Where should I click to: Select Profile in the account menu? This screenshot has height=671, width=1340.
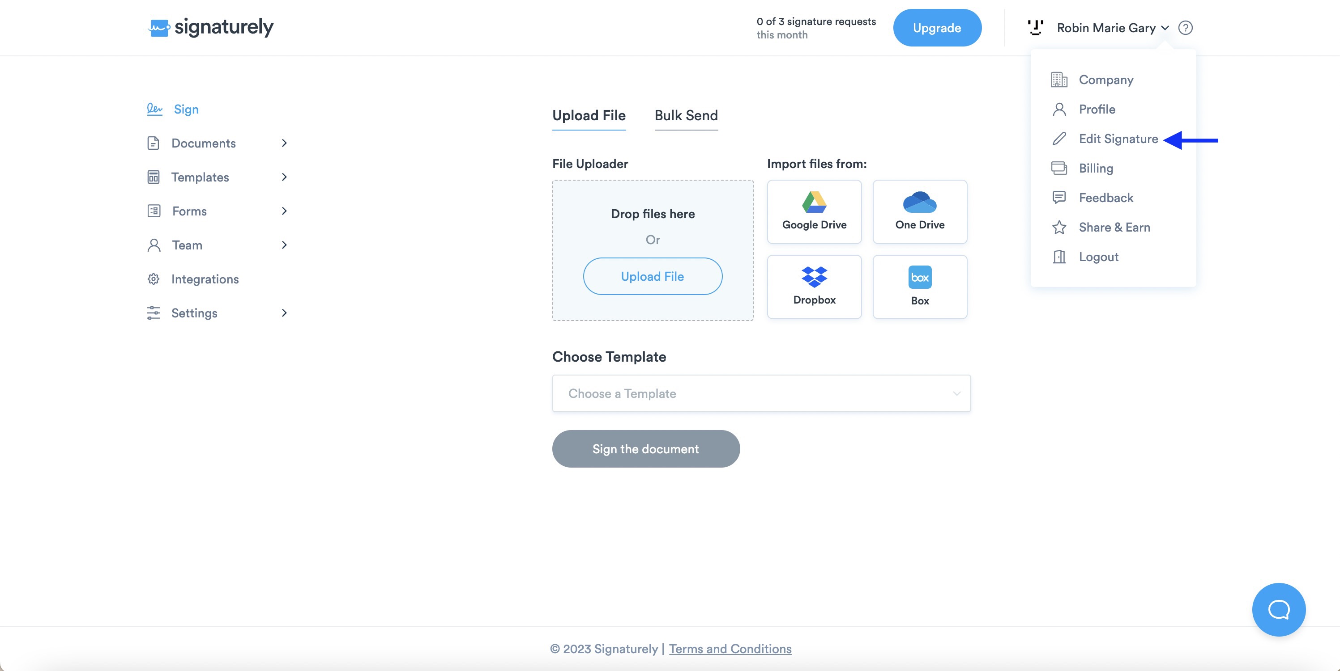coord(1097,109)
